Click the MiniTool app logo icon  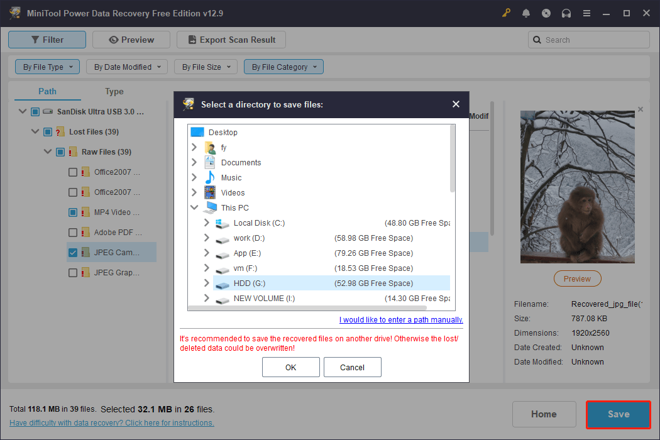point(15,13)
